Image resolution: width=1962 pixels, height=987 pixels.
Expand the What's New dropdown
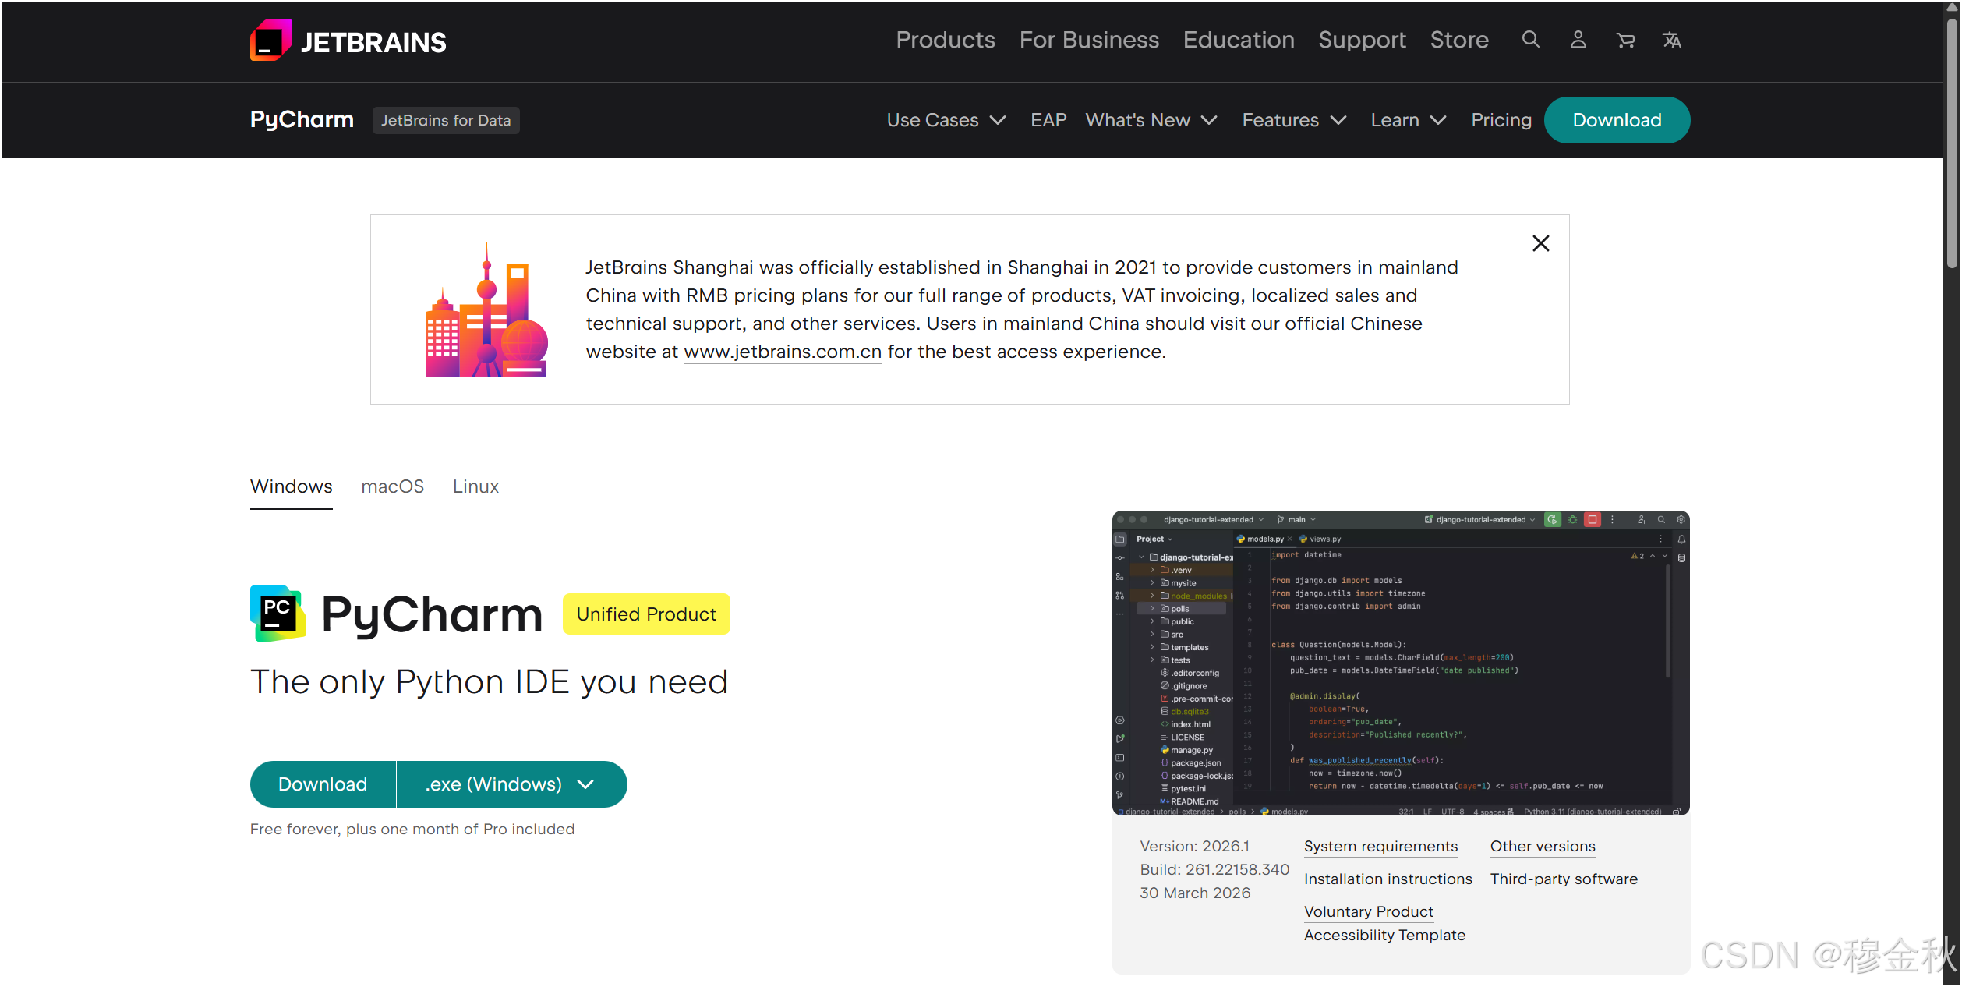[x=1151, y=120]
